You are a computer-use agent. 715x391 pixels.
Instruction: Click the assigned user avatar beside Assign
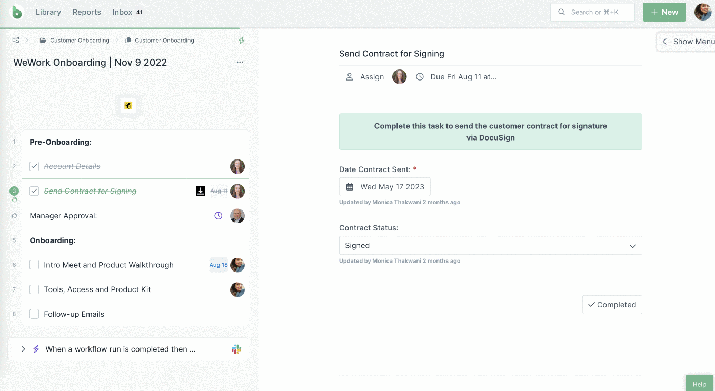[400, 77]
